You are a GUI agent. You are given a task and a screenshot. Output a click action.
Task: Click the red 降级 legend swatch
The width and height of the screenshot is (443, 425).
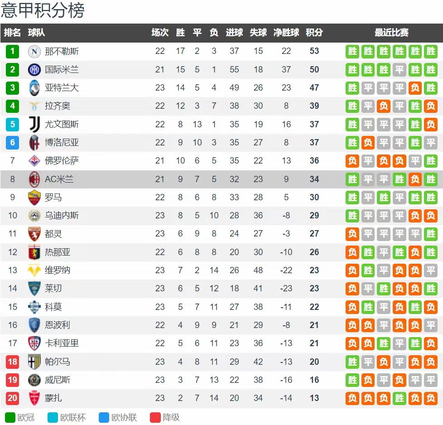(x=155, y=417)
